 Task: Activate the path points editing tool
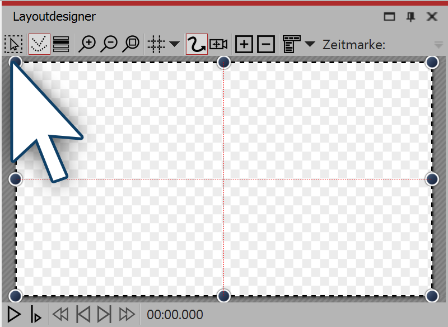click(39, 44)
